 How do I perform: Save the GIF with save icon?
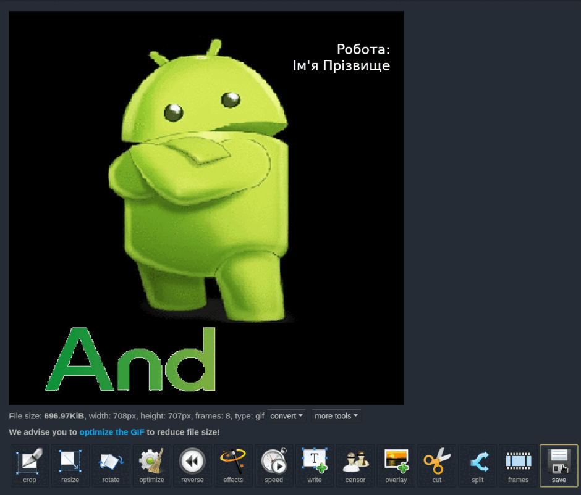pos(559,465)
